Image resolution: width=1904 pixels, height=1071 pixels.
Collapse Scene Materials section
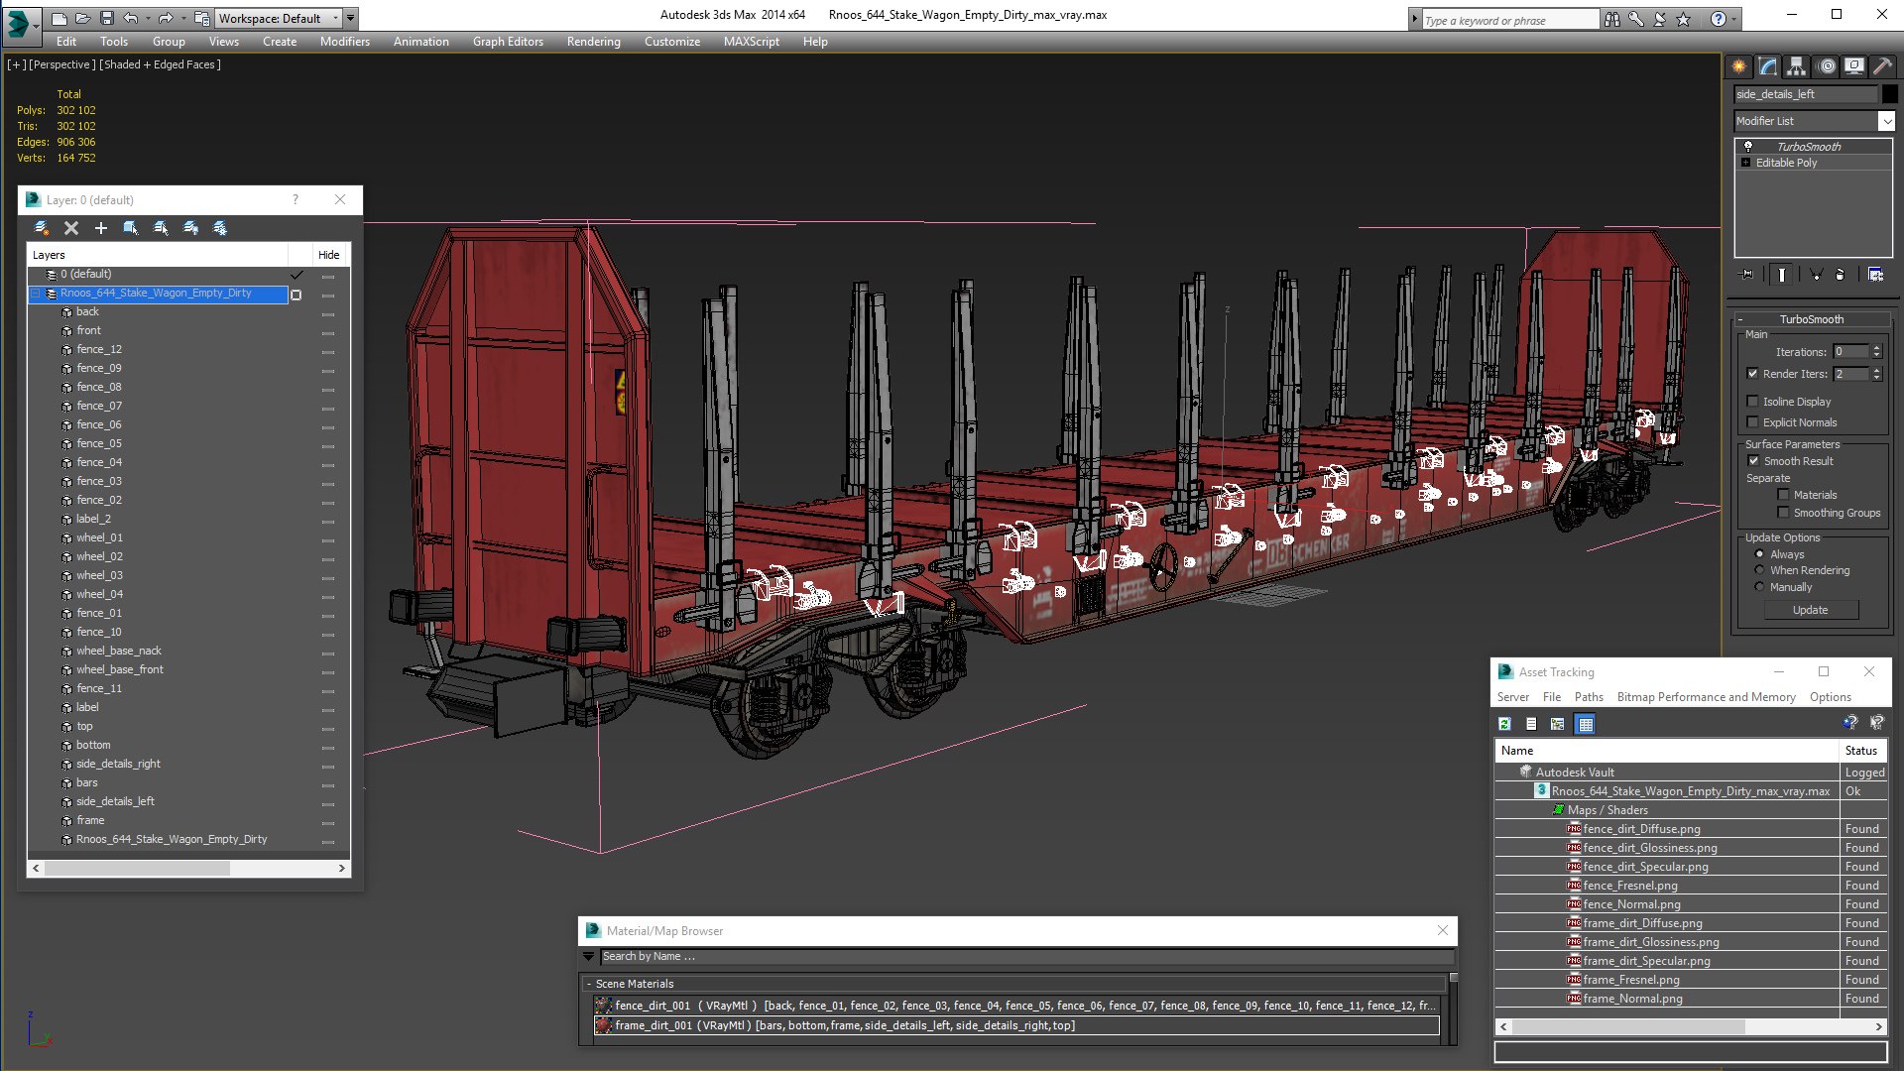(x=588, y=984)
